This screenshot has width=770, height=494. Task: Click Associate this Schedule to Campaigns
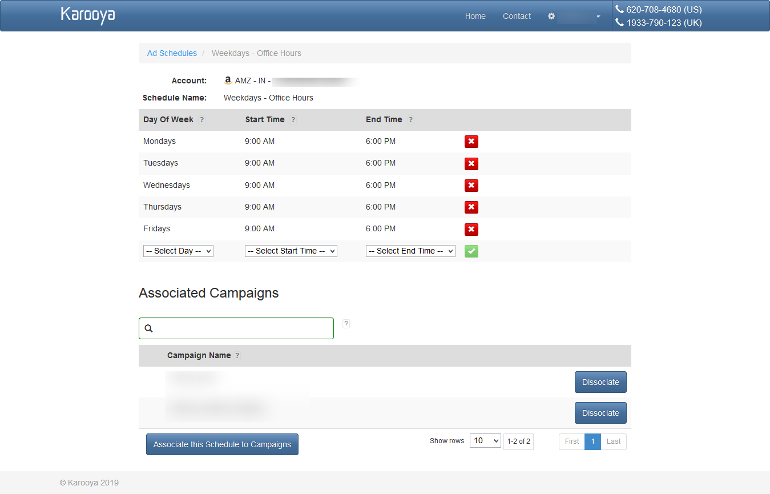222,444
